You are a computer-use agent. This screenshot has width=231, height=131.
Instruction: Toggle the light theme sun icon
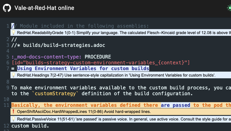229,8
